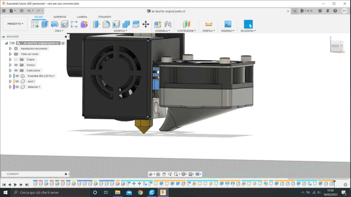Select the air duct document tab

166,11
